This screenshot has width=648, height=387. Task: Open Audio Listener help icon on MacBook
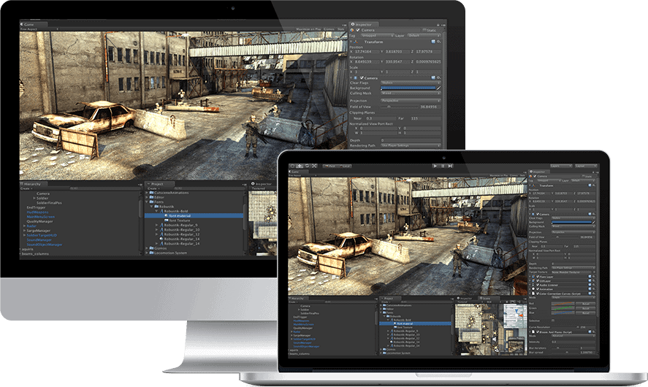[590, 285]
